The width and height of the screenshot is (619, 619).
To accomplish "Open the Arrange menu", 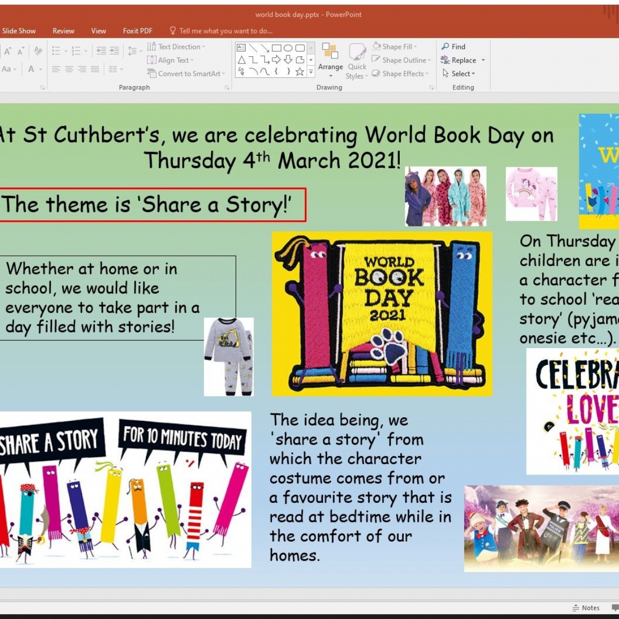I will 330,60.
